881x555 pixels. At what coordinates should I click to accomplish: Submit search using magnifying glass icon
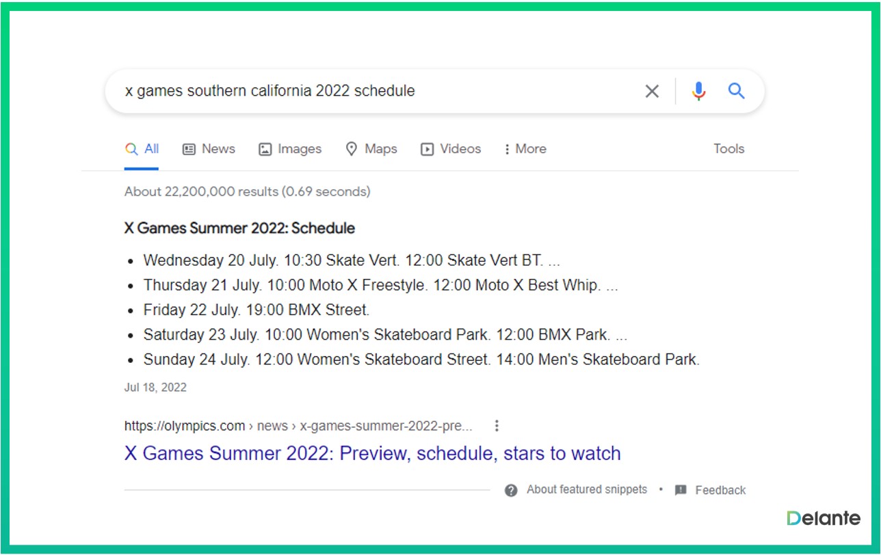pos(736,91)
